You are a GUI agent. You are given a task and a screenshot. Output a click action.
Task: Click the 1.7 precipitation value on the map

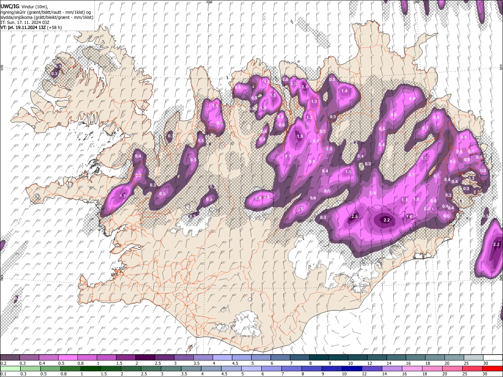tap(123, 196)
